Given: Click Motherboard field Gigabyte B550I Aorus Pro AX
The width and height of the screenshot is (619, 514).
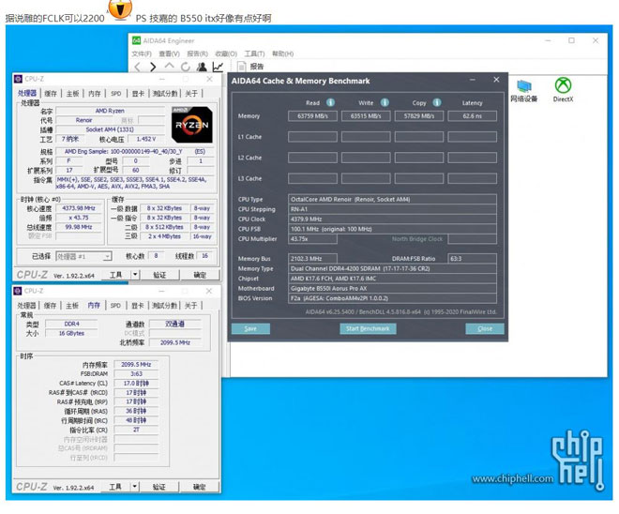Looking at the screenshot, I should click(392, 289).
